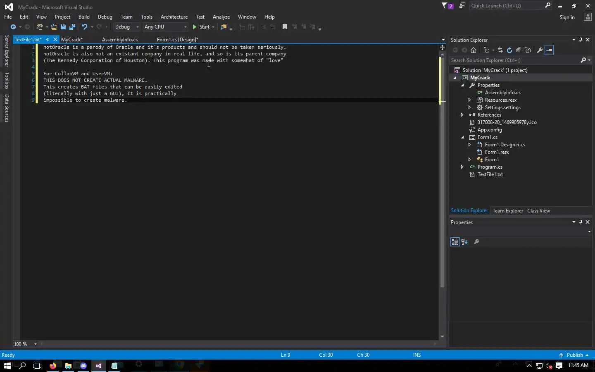Switch Properties panel to Alphabetical sorting

(x=464, y=242)
